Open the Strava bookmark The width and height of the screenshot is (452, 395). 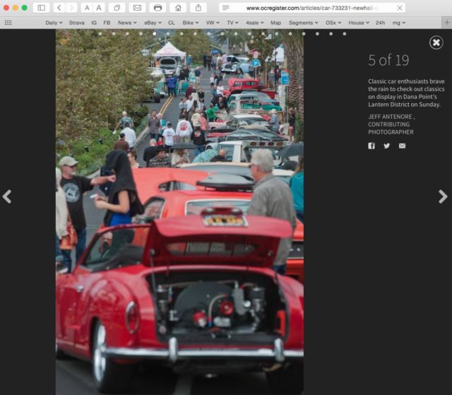pyautogui.click(x=76, y=23)
